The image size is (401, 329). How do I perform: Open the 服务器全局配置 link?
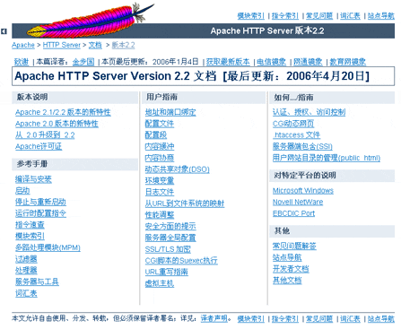point(170,238)
